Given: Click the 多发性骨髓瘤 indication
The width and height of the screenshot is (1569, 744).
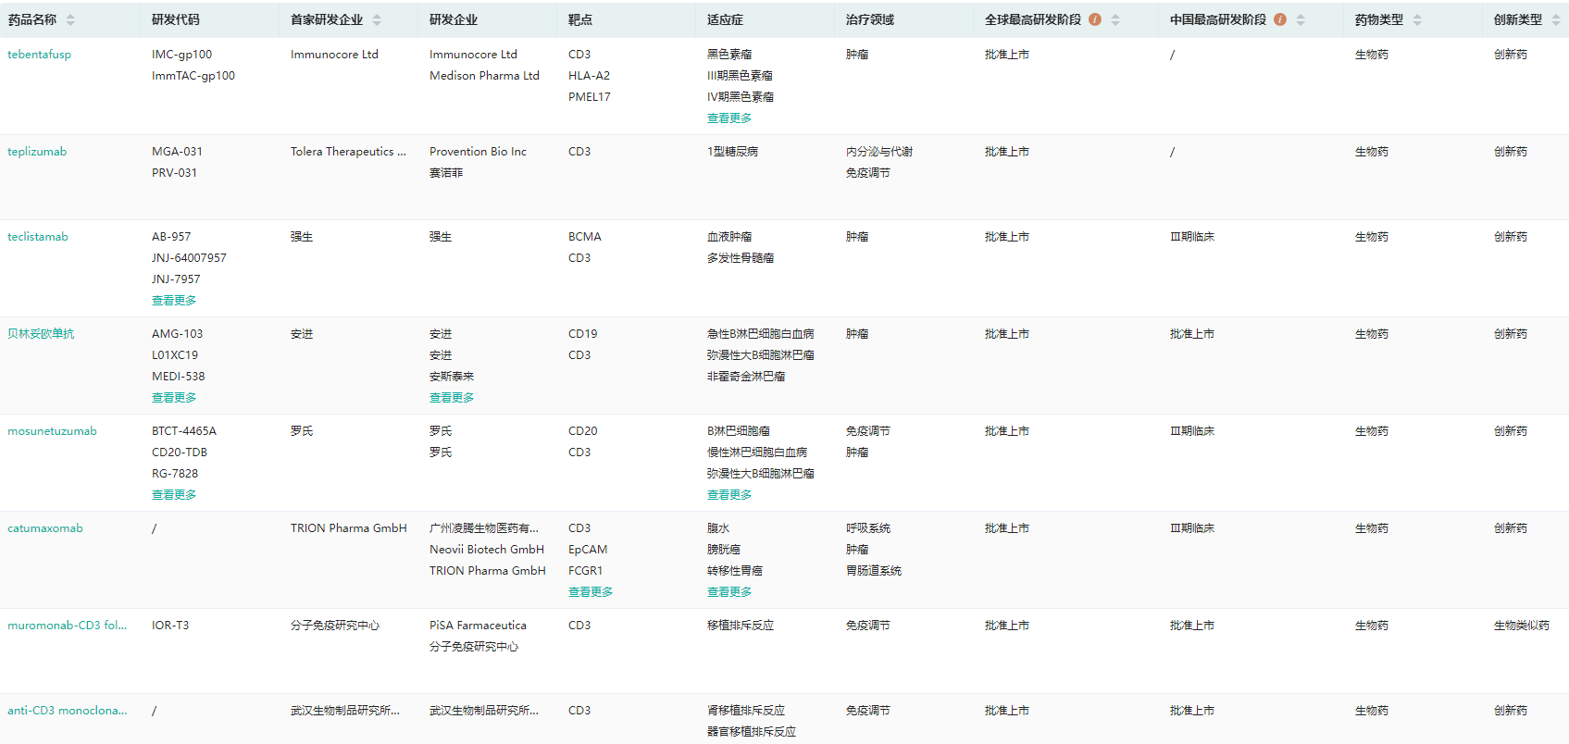Looking at the screenshot, I should tap(741, 258).
